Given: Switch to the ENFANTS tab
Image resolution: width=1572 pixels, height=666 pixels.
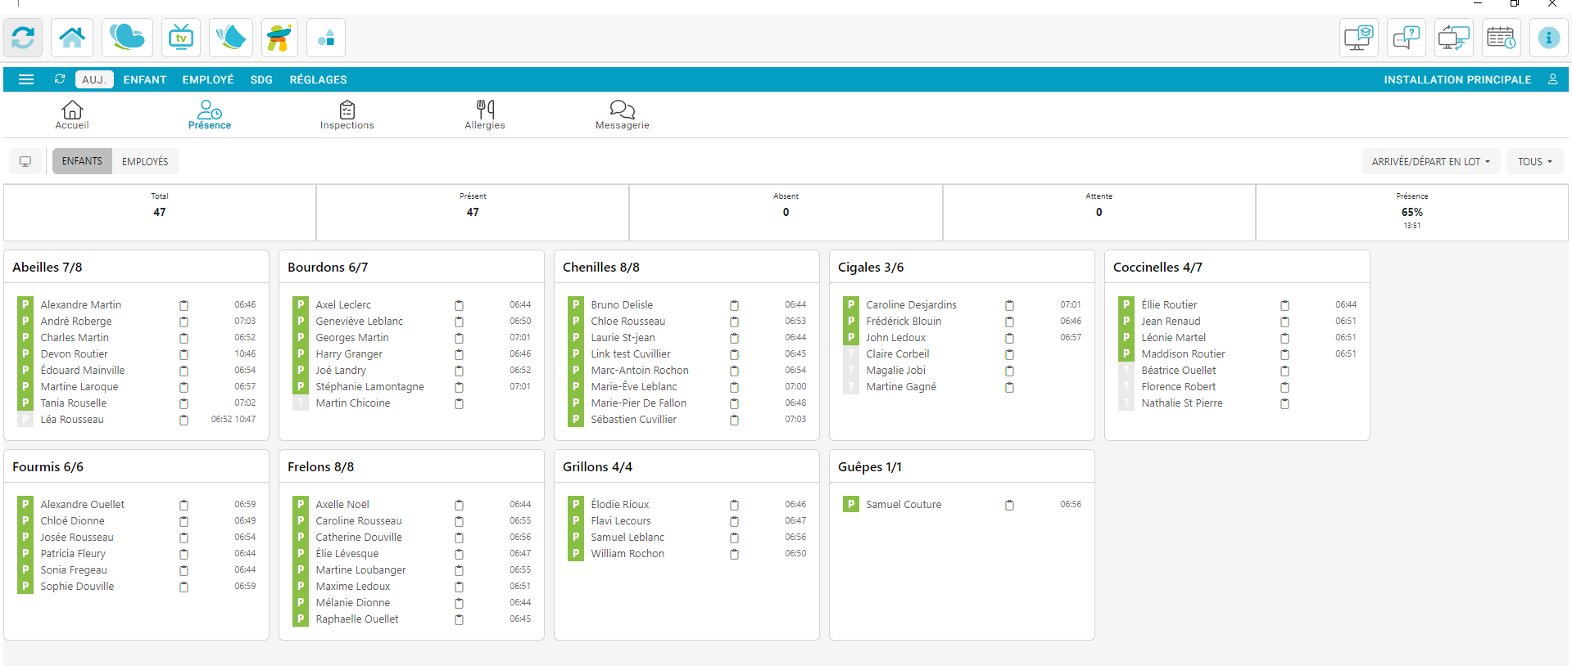Looking at the screenshot, I should pyautogui.click(x=82, y=161).
